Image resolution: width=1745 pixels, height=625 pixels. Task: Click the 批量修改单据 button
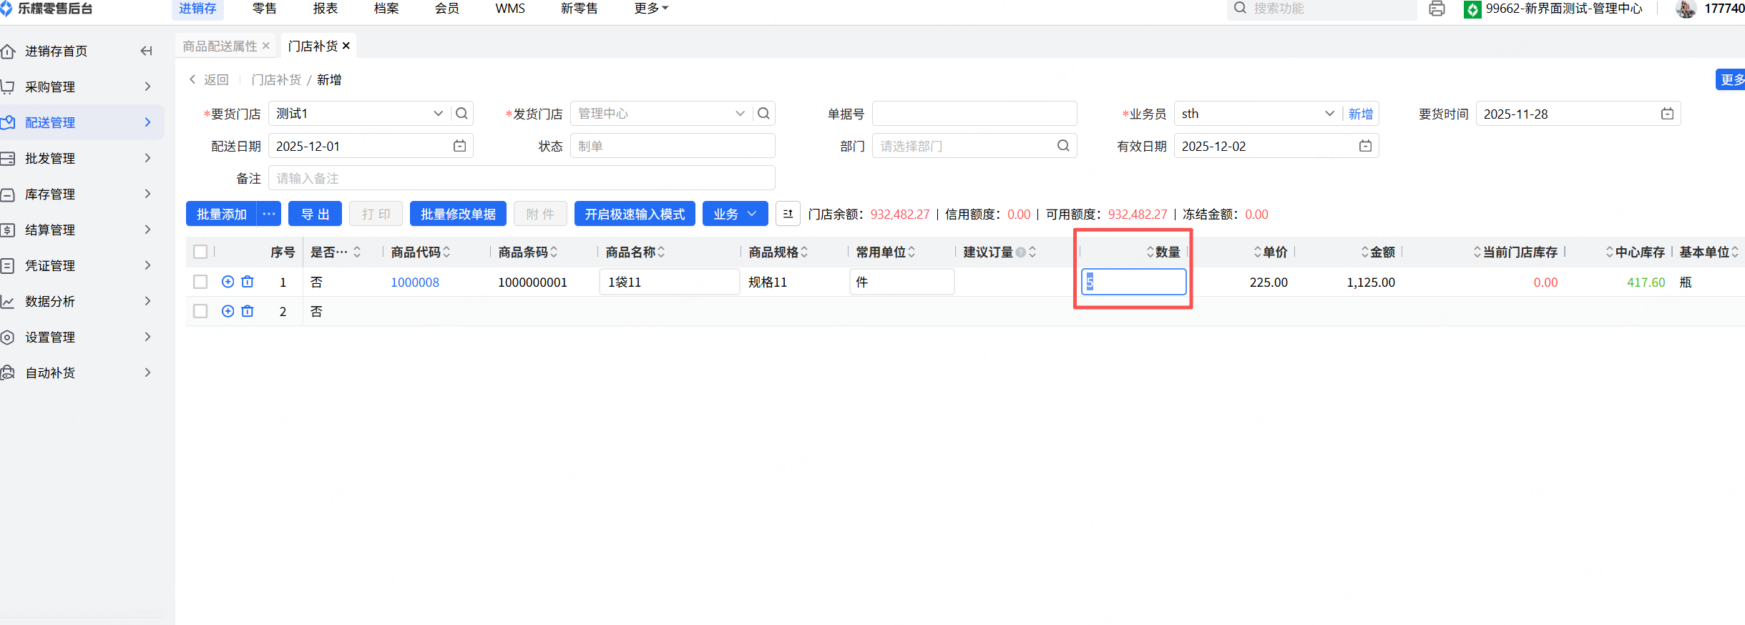click(x=458, y=214)
